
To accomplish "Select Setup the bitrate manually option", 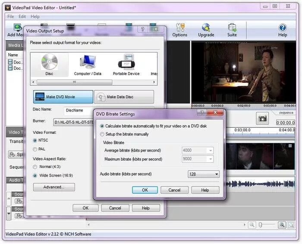I will tap(102, 134).
